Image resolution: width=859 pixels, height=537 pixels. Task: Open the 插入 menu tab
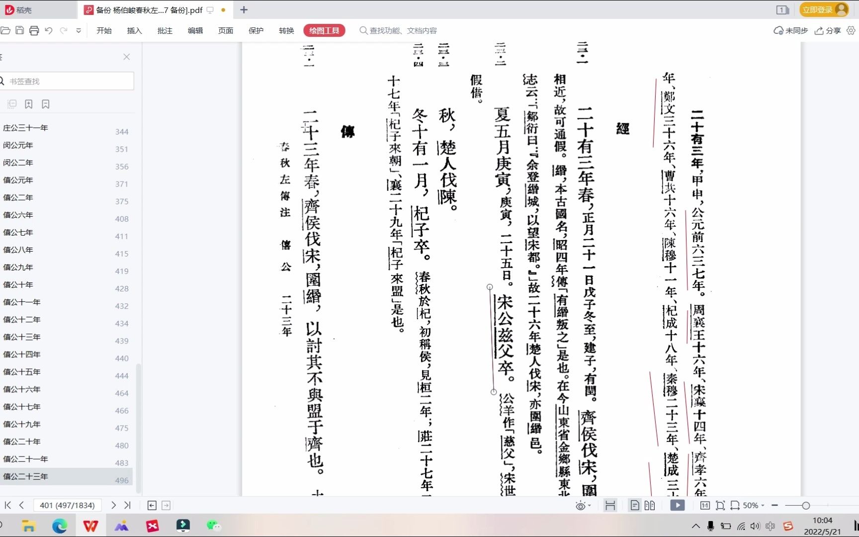tap(134, 30)
